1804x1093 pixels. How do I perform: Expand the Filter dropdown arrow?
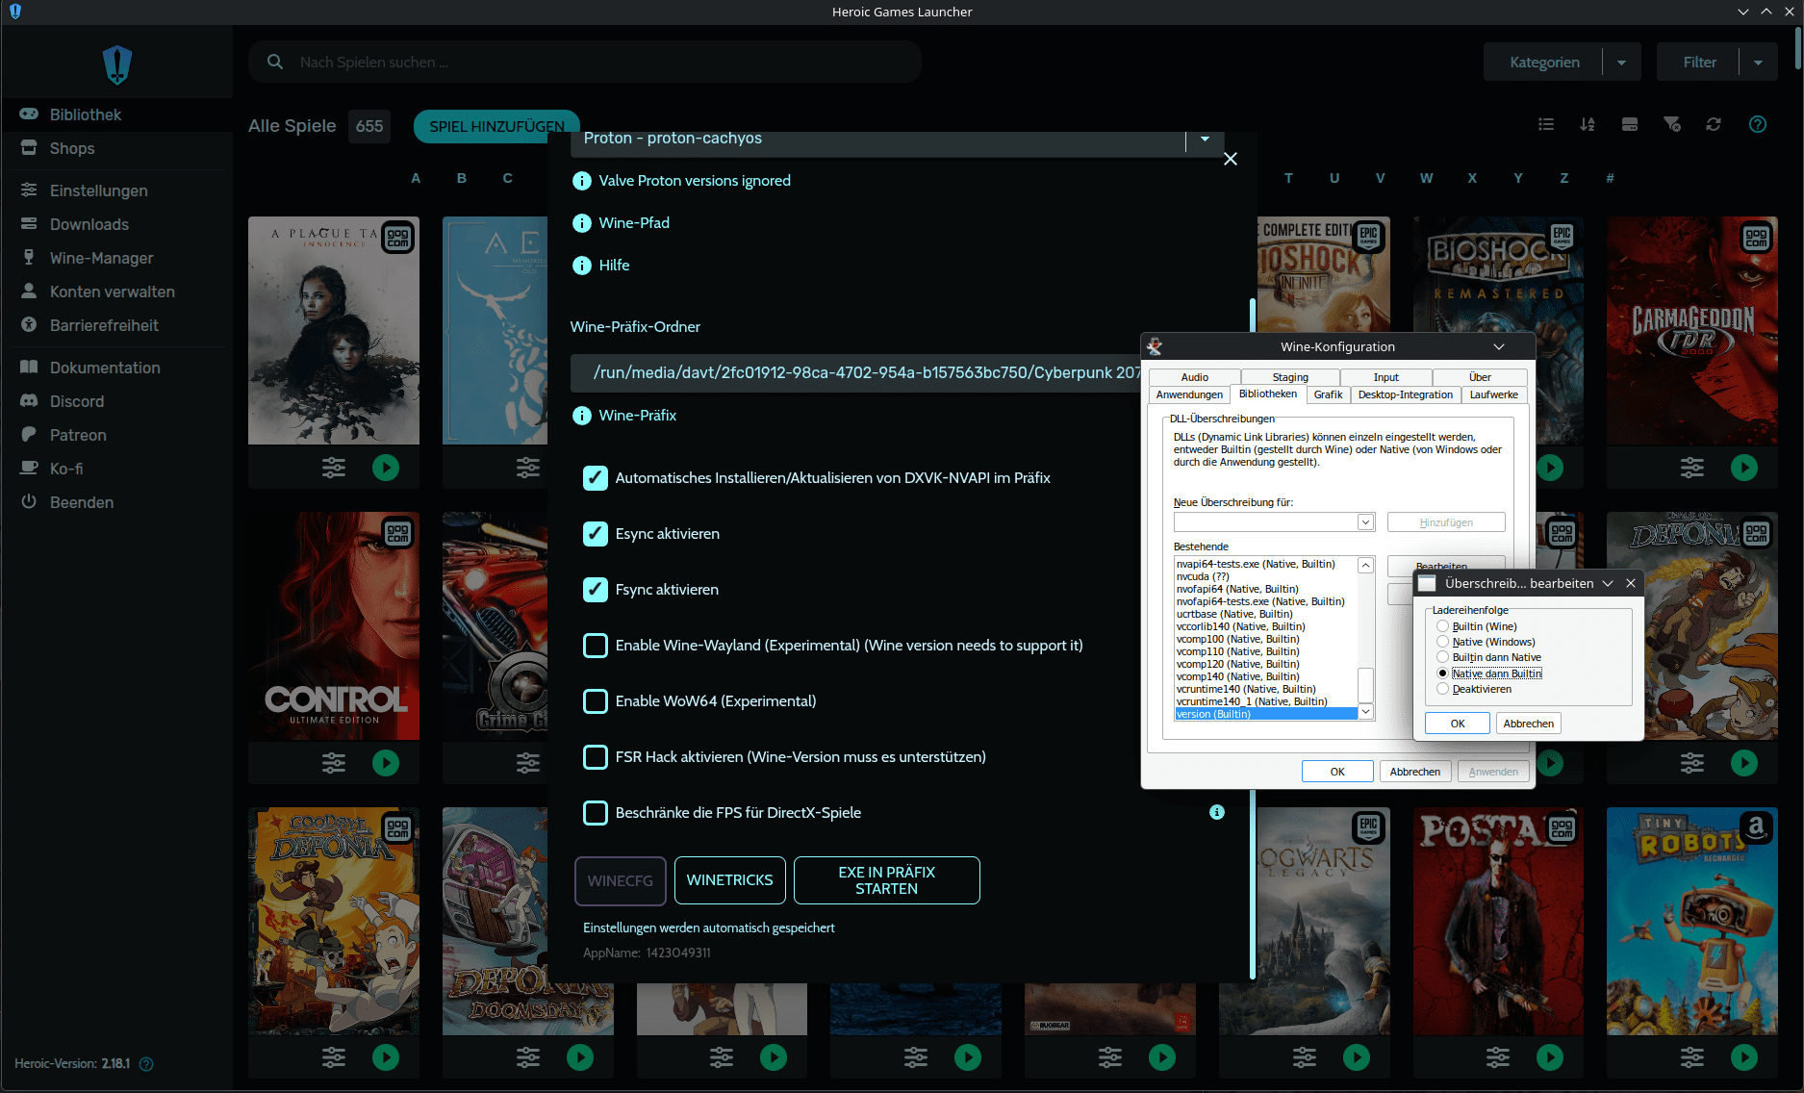tap(1758, 63)
